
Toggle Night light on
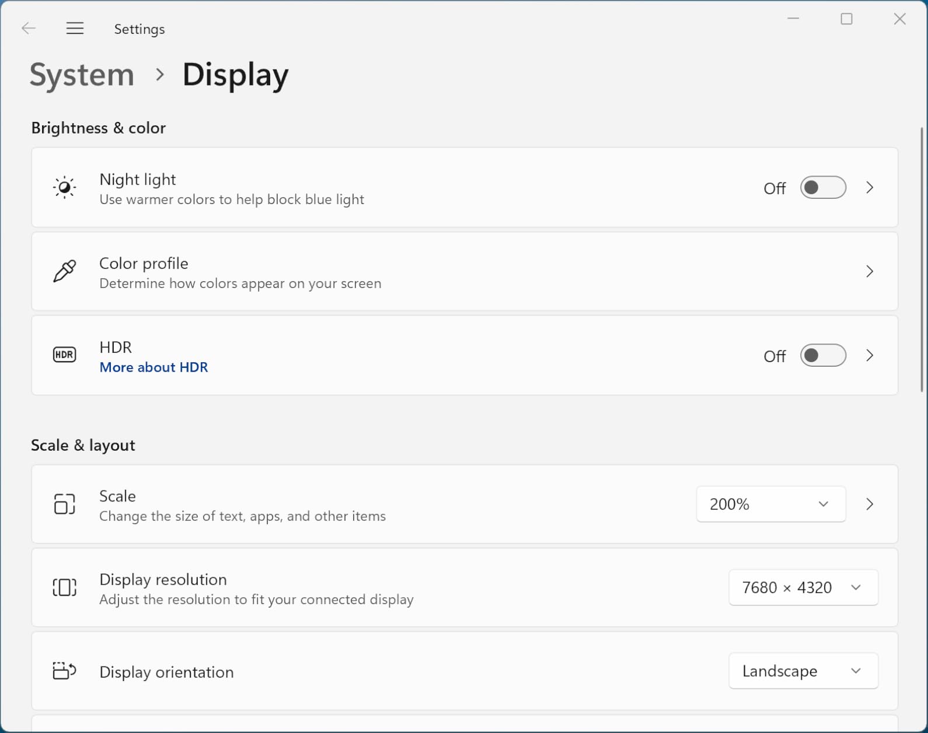[x=823, y=188]
